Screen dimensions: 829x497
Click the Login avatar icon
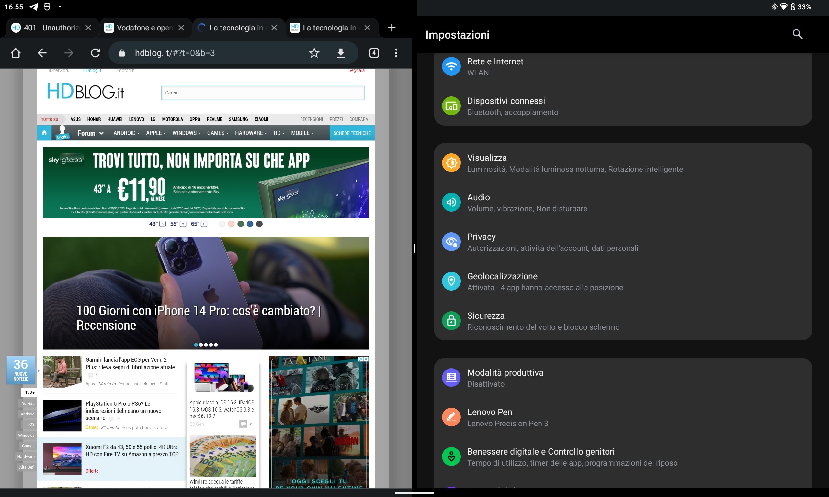(x=62, y=132)
